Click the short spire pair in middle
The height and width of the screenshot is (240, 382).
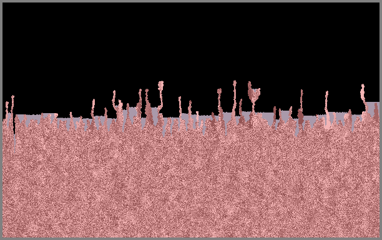point(185,111)
